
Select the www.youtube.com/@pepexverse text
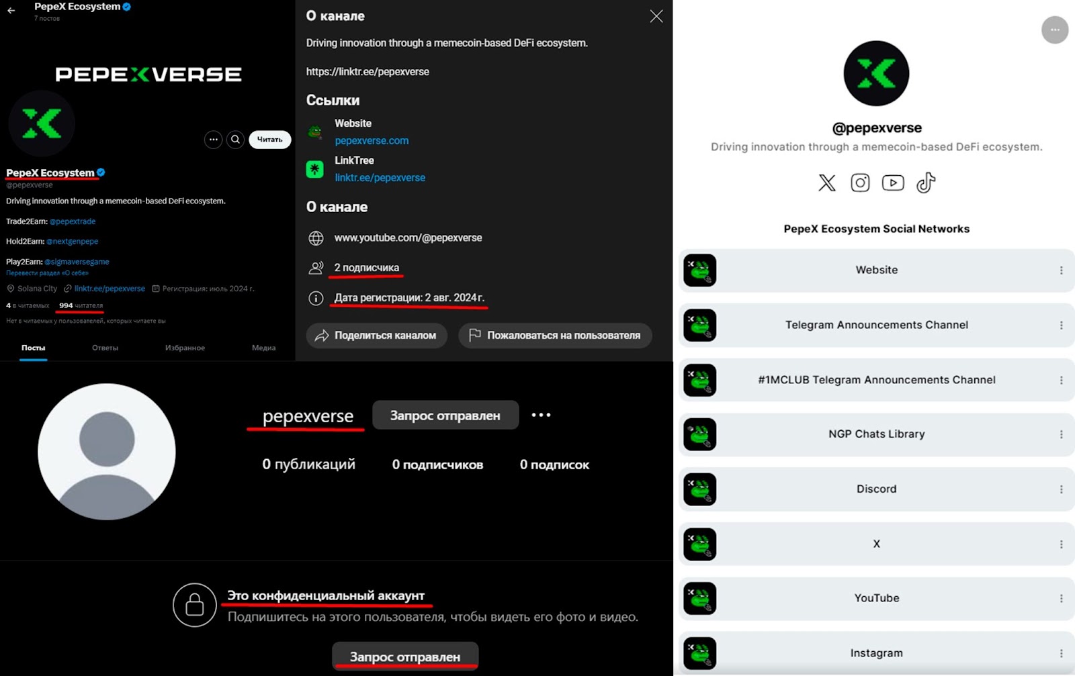[408, 238]
